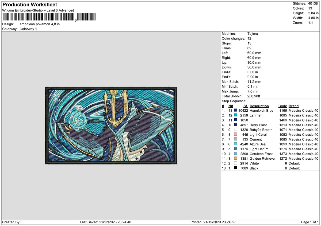The width and height of the screenshot is (321, 226).
Task: Click the Light Coral description text
Action: [258, 135]
